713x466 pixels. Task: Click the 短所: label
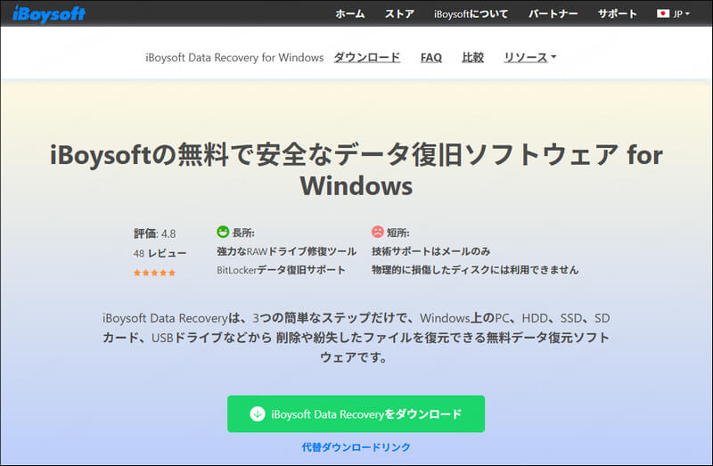pos(398,233)
